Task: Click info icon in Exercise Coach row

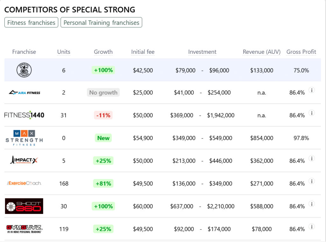Action: [x=312, y=181]
